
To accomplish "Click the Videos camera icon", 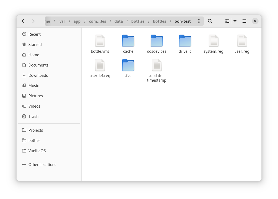I will pyautogui.click(x=24, y=106).
